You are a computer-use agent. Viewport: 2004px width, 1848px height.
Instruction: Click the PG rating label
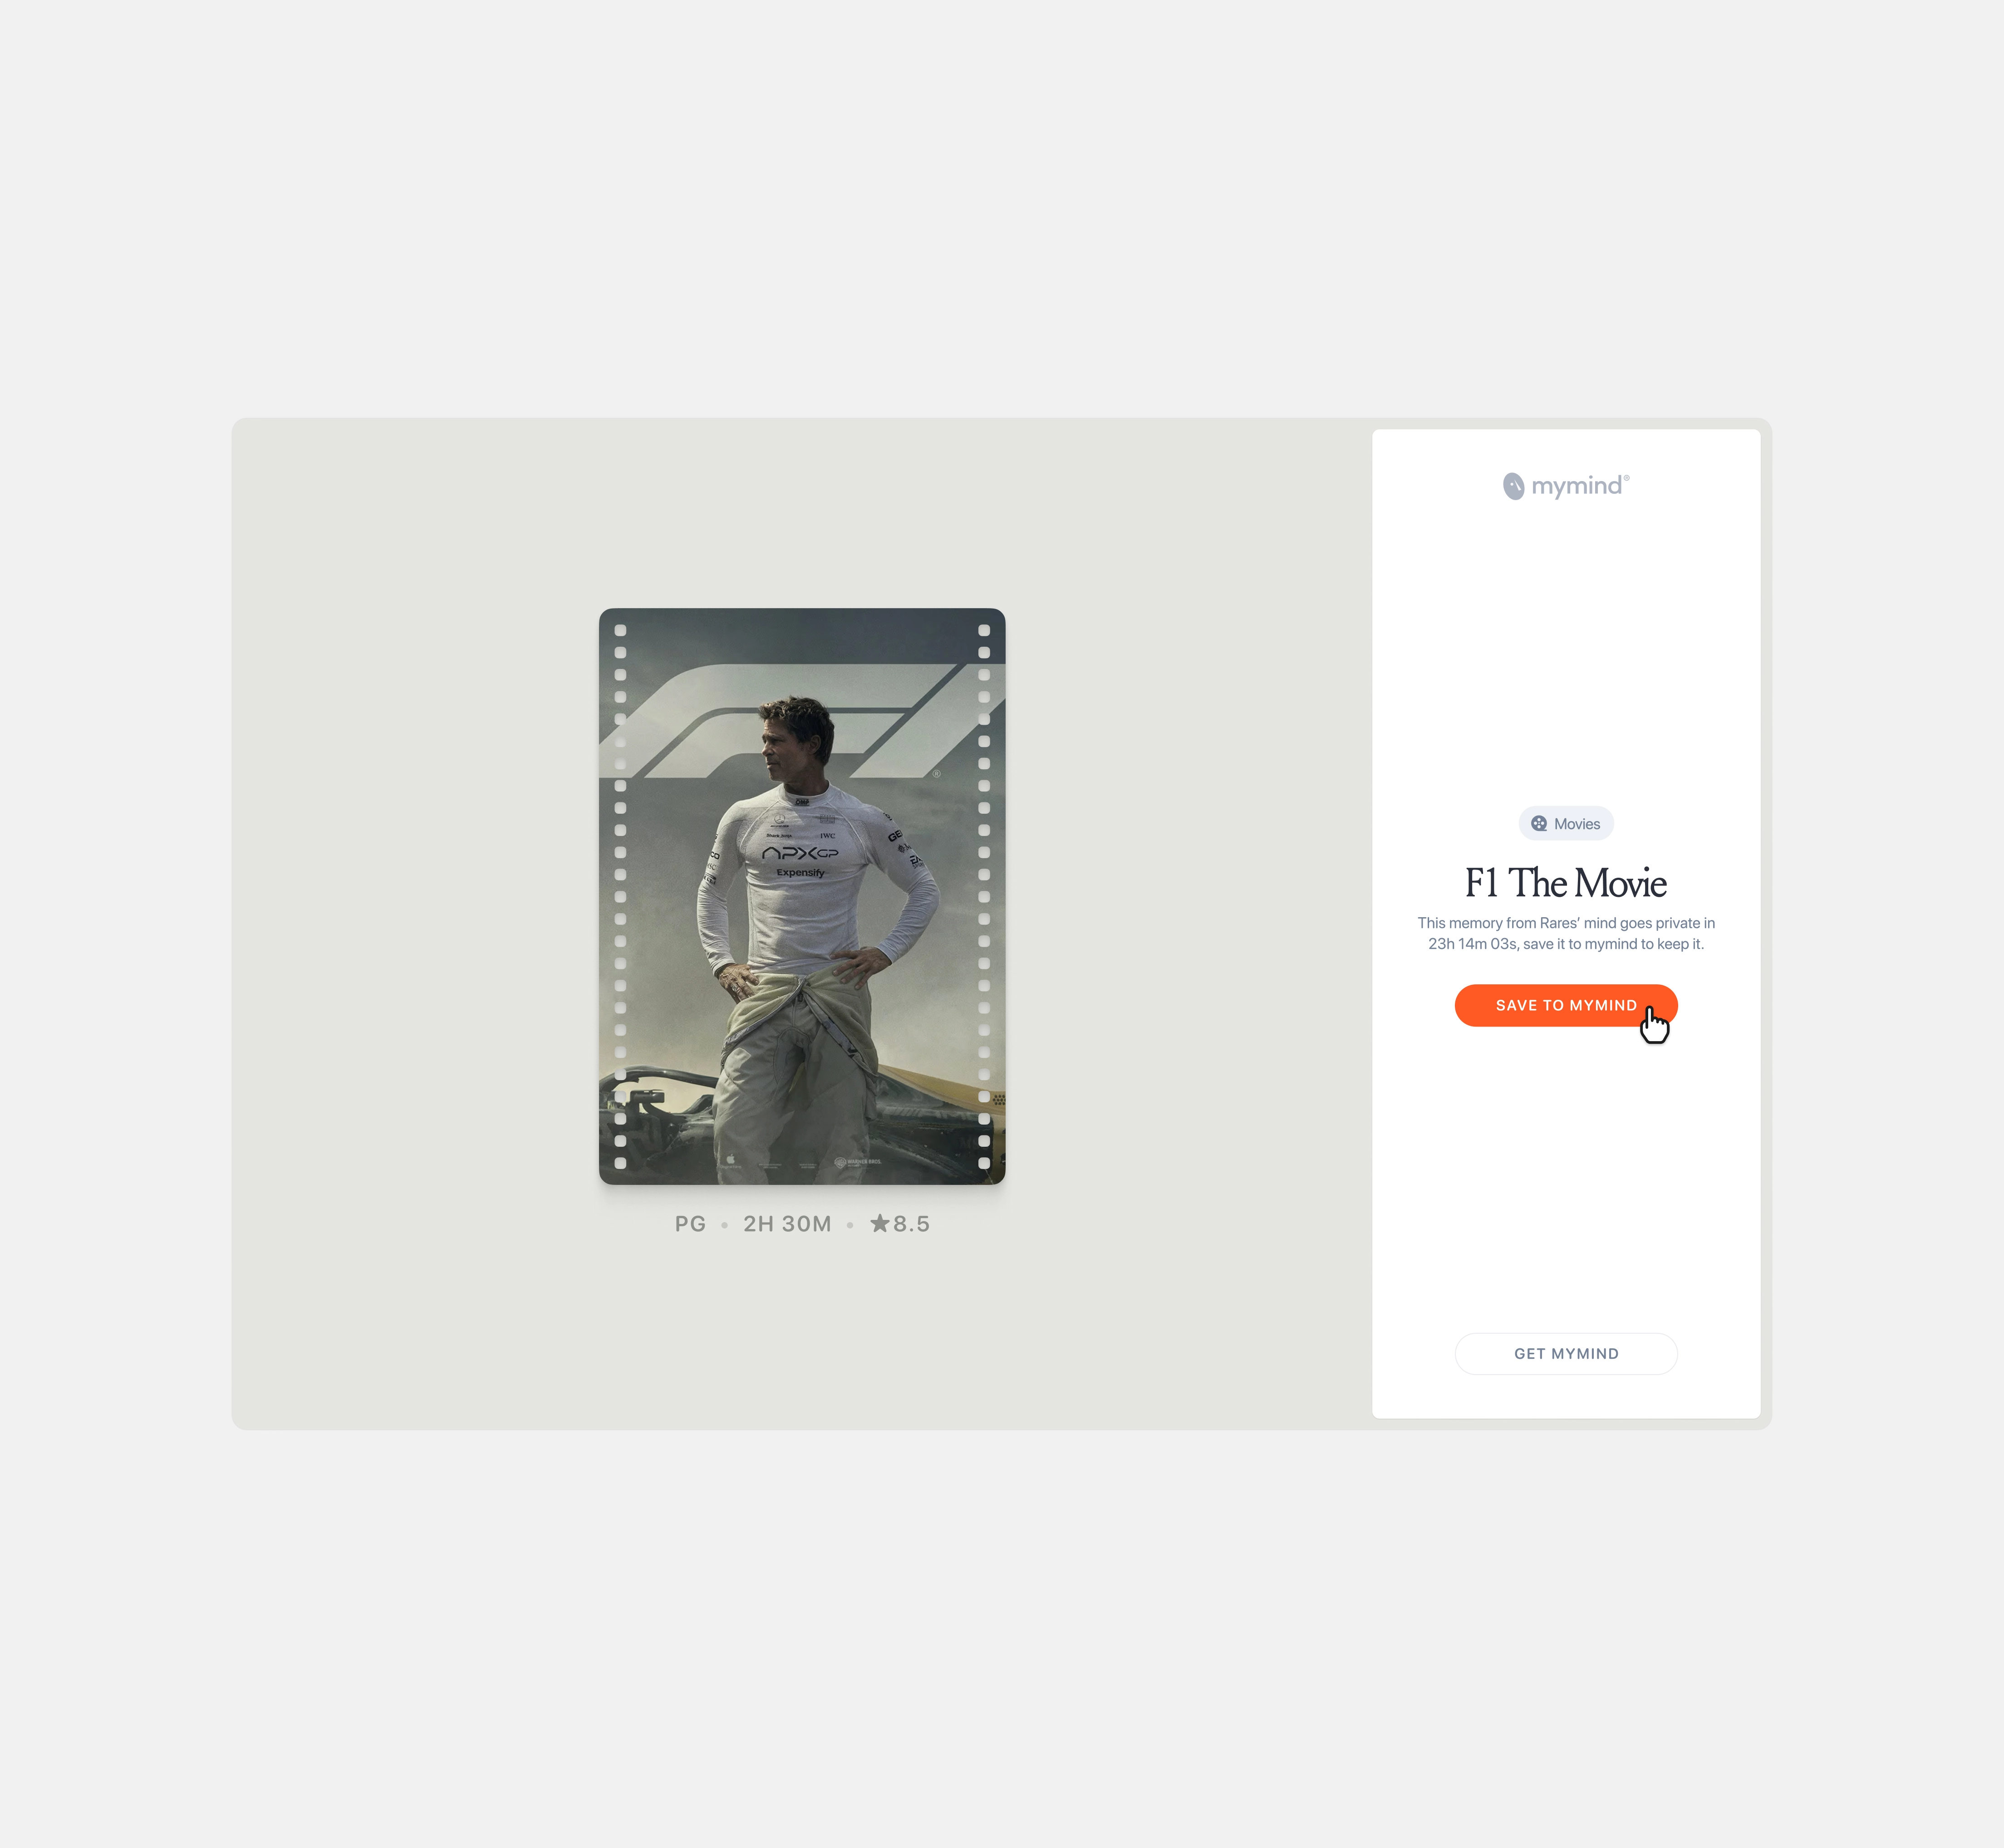(x=690, y=1224)
